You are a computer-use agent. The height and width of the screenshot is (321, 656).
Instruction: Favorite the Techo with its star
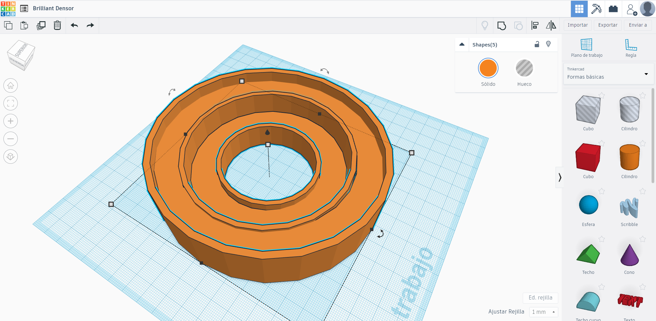point(602,239)
